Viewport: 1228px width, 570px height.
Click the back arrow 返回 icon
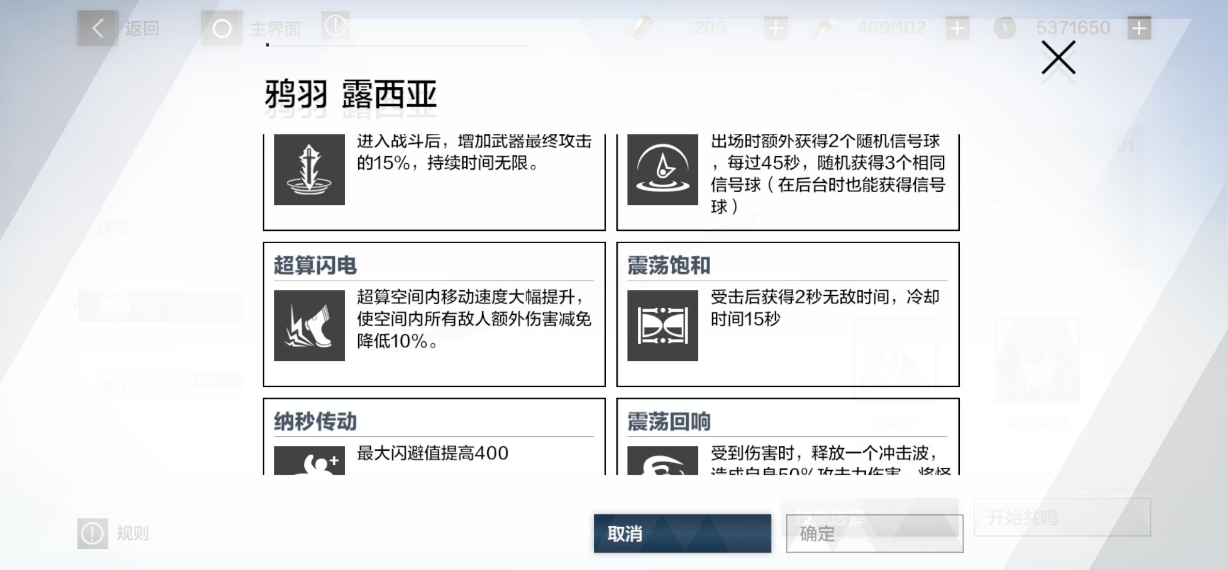pos(98,28)
